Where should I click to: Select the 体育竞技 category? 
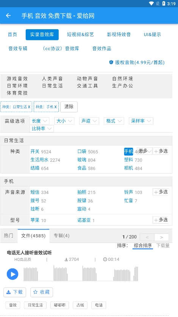point(17,93)
